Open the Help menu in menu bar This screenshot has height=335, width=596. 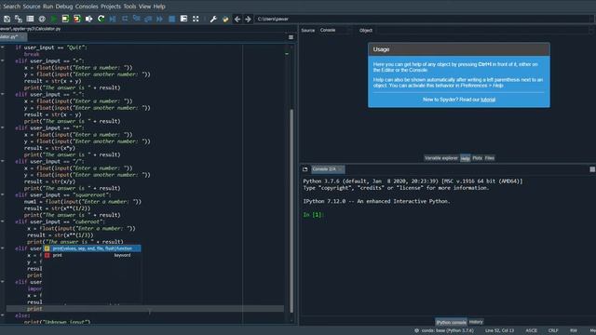159,7
